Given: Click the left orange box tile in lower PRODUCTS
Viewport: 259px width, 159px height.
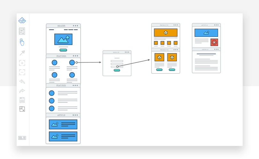Looking at the screenshot, I should tap(160, 57).
